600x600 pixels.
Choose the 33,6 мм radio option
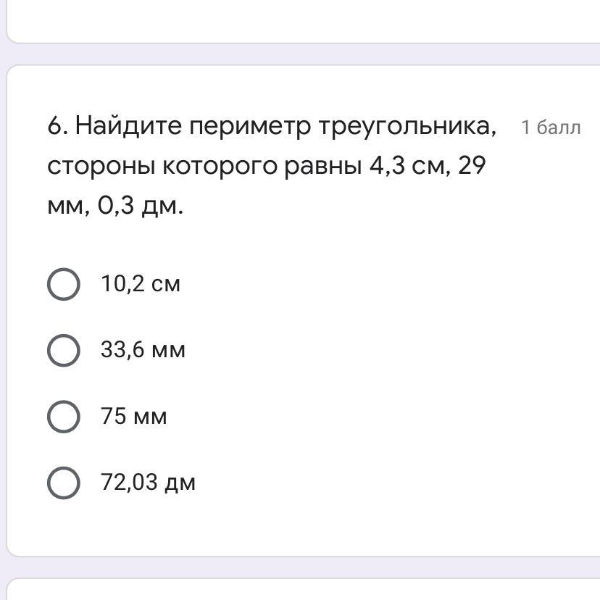(64, 350)
